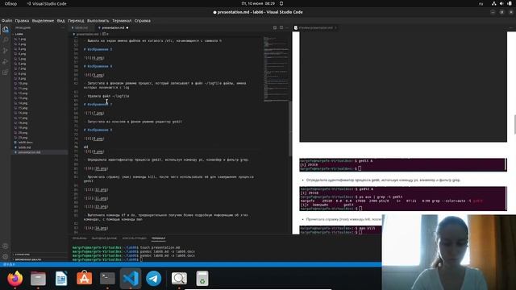This screenshot has width=516, height=290.
Task: Select the presentation.md editor tab
Action: (x=112, y=27)
